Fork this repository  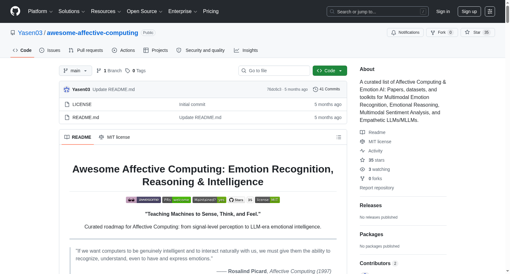(442, 32)
